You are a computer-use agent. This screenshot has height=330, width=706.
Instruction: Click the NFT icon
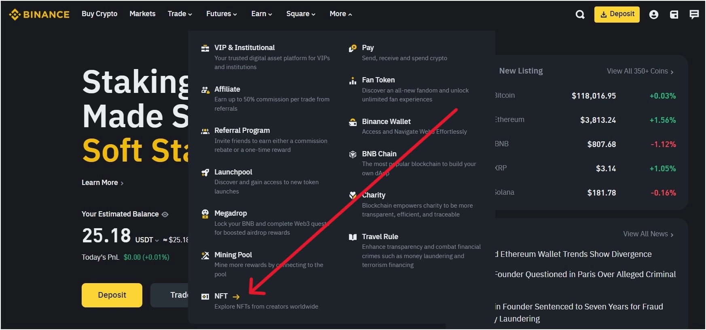coord(205,296)
